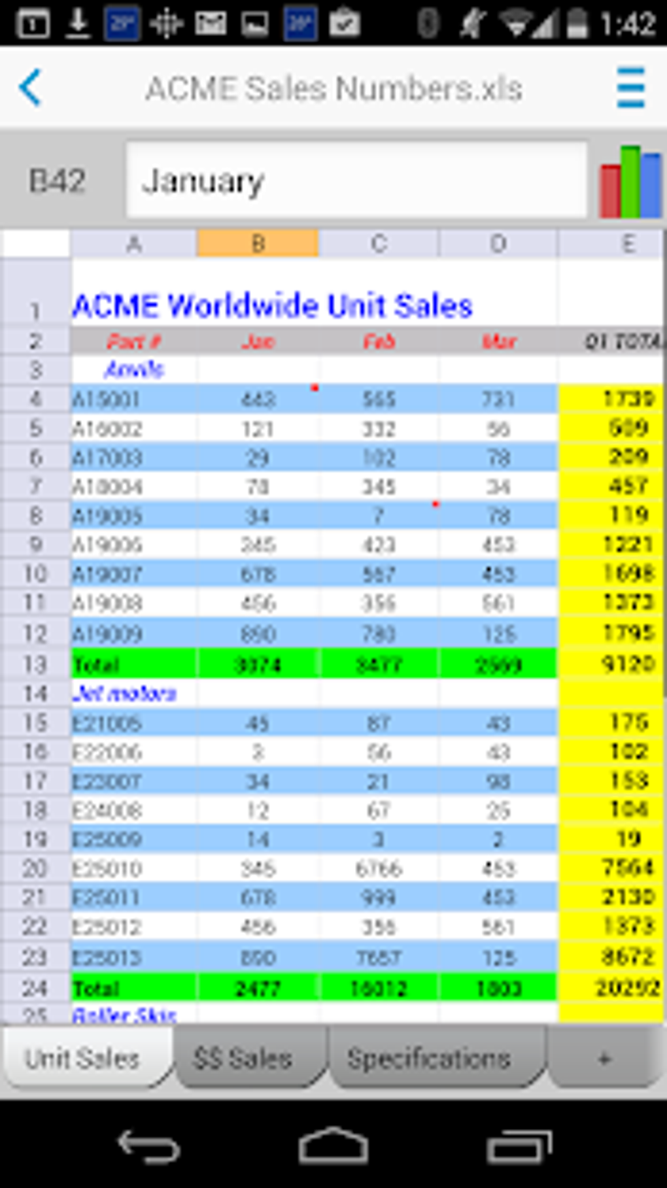Image resolution: width=667 pixels, height=1188 pixels.
Task: Select column D header
Action: [499, 244]
